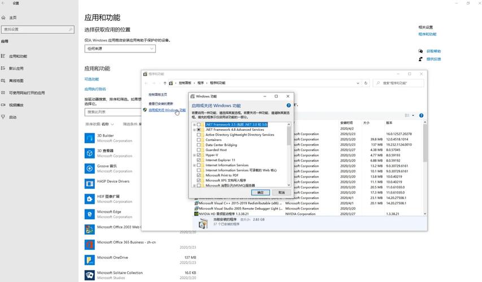Click the Windows Features list scrollbar thumb
This screenshot has width=482, height=282.
pos(289,135)
